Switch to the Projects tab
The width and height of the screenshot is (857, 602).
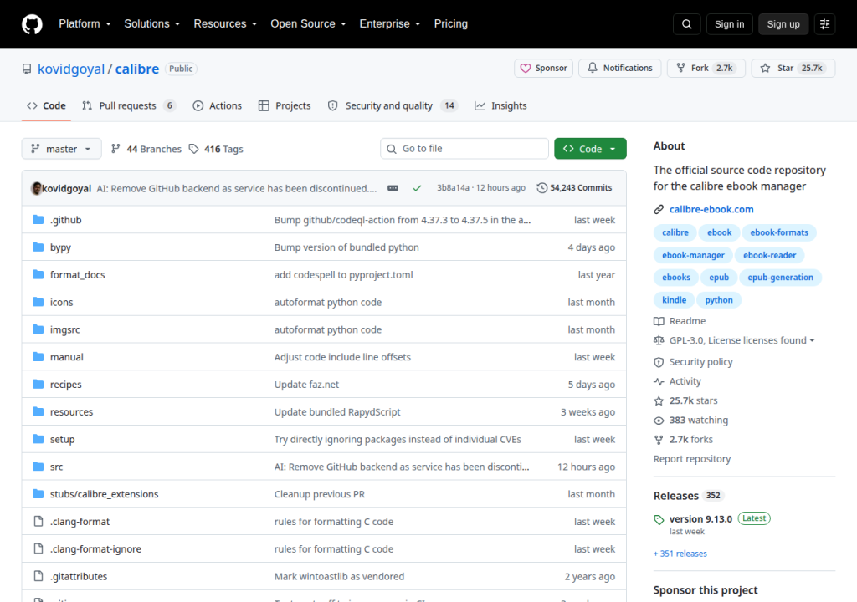(285, 106)
